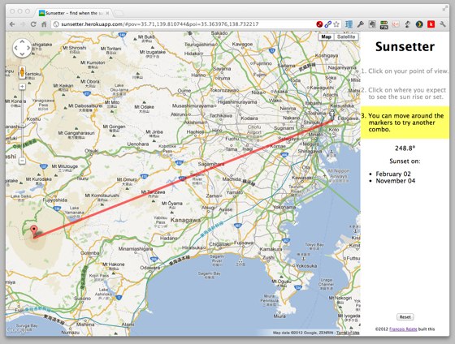Open the map Terms of Use link

coord(349,333)
